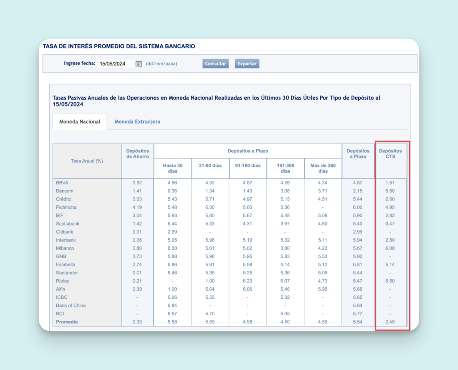
Task: Open the calendar date picker icon
Action: click(x=139, y=64)
